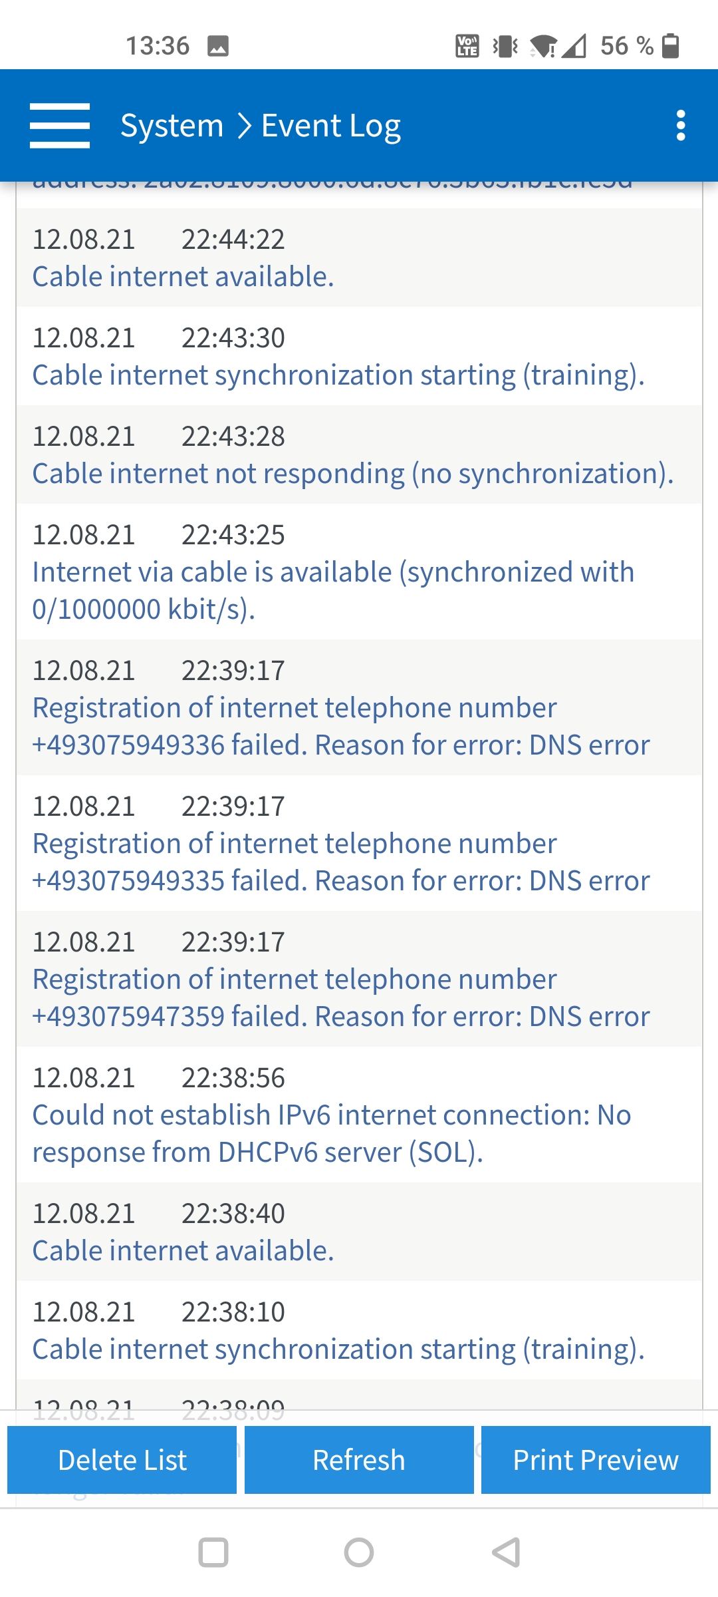Select the IPv6 connection DHCPv6 error entry
This screenshot has width=718, height=1597.
359,1115
